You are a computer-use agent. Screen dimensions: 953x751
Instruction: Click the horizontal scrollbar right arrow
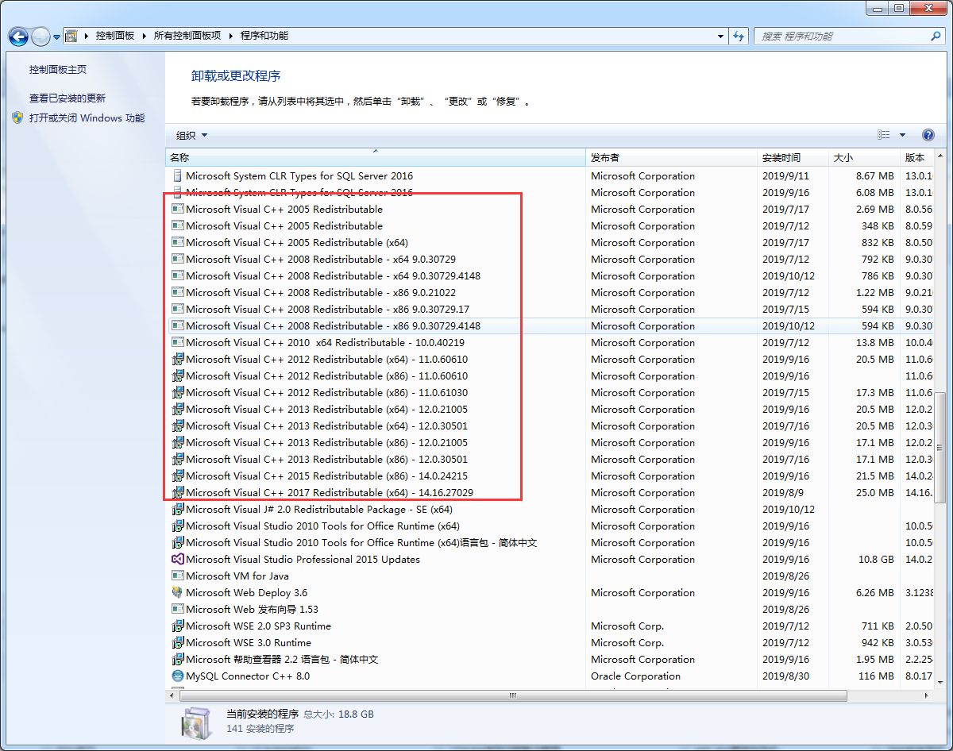tap(928, 695)
